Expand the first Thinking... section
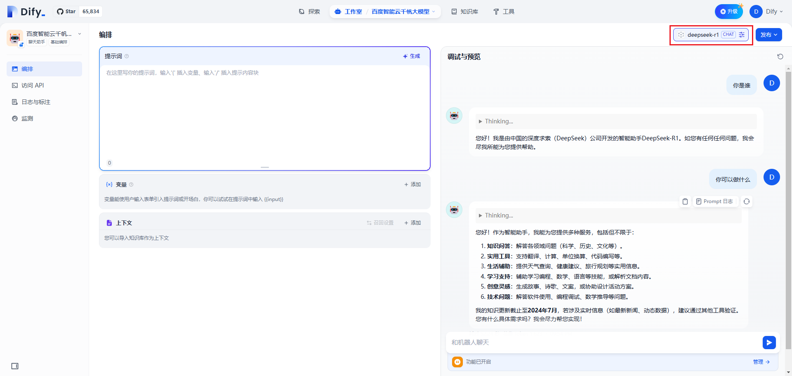792x376 pixels. (616, 121)
